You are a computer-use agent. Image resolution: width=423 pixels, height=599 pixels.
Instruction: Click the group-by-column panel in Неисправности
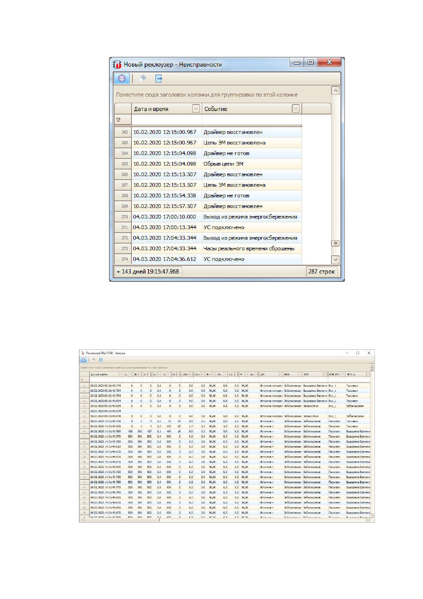point(222,95)
